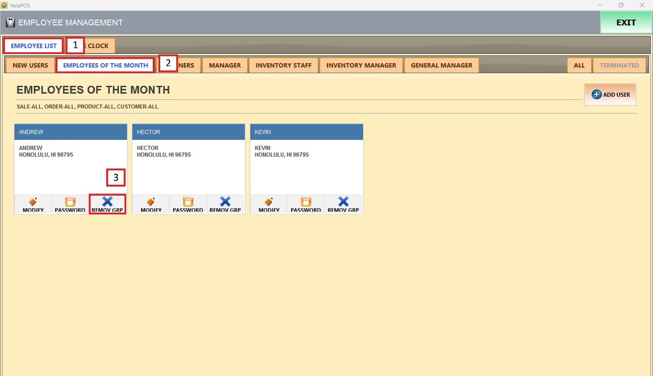
Task: Select the Employees of the Month tab
Action: 105,65
